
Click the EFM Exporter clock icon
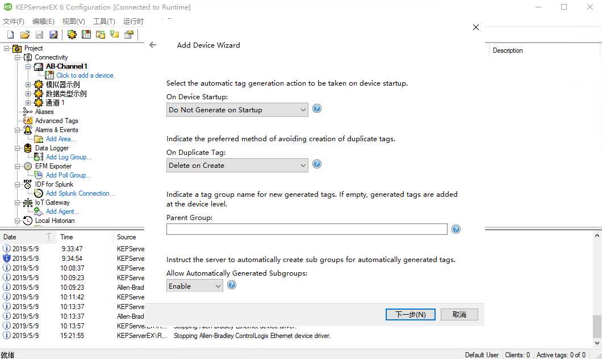28,166
